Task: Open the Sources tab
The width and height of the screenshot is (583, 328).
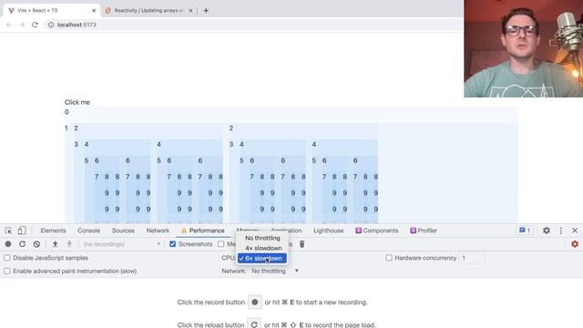Action: [123, 231]
